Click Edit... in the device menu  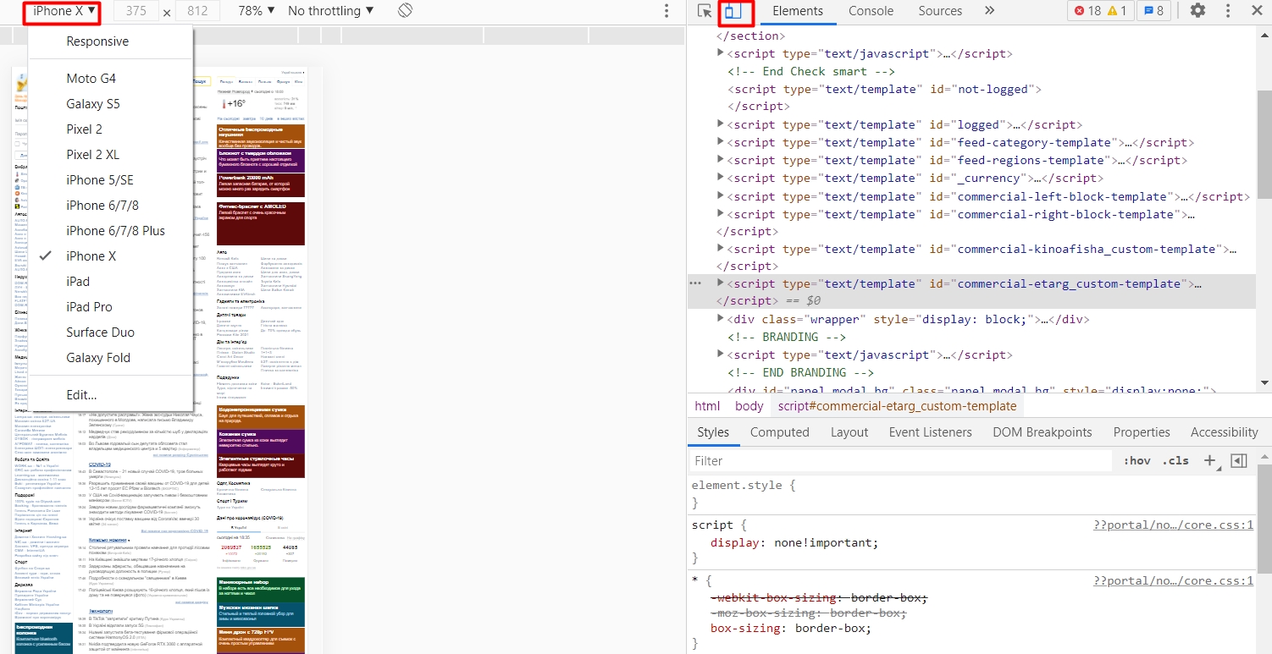[81, 395]
